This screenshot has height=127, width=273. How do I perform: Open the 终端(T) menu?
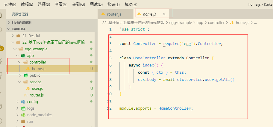point(113,4)
